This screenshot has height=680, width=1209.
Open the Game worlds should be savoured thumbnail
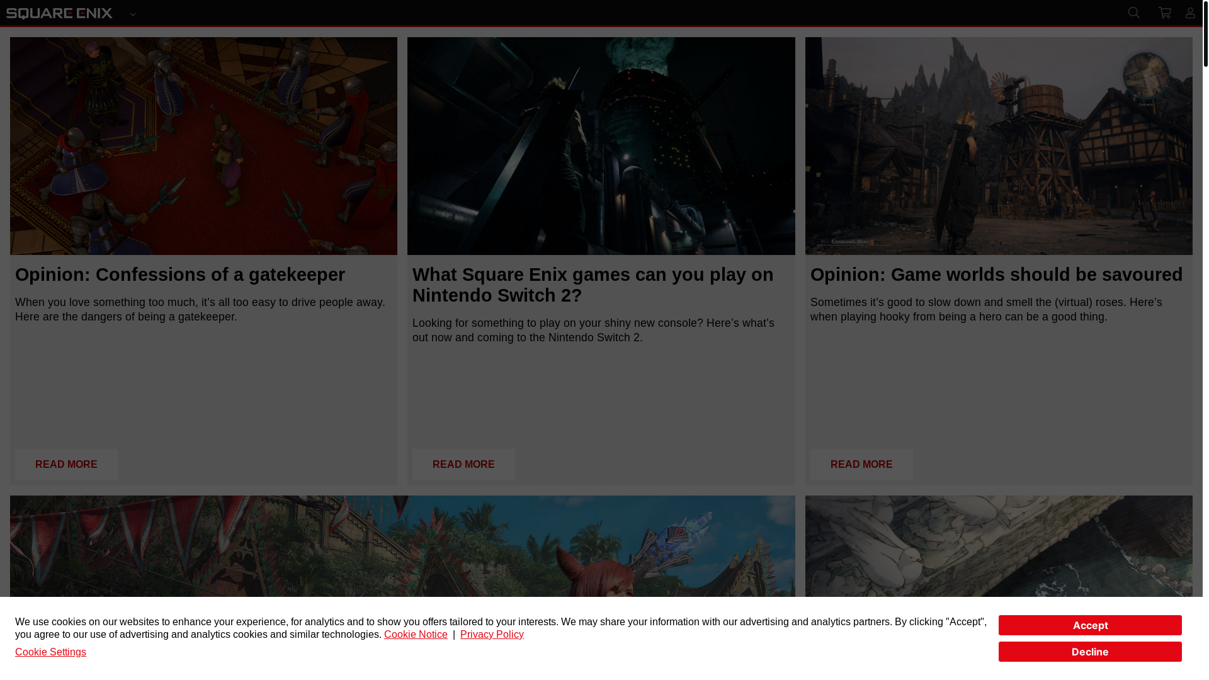(999, 146)
